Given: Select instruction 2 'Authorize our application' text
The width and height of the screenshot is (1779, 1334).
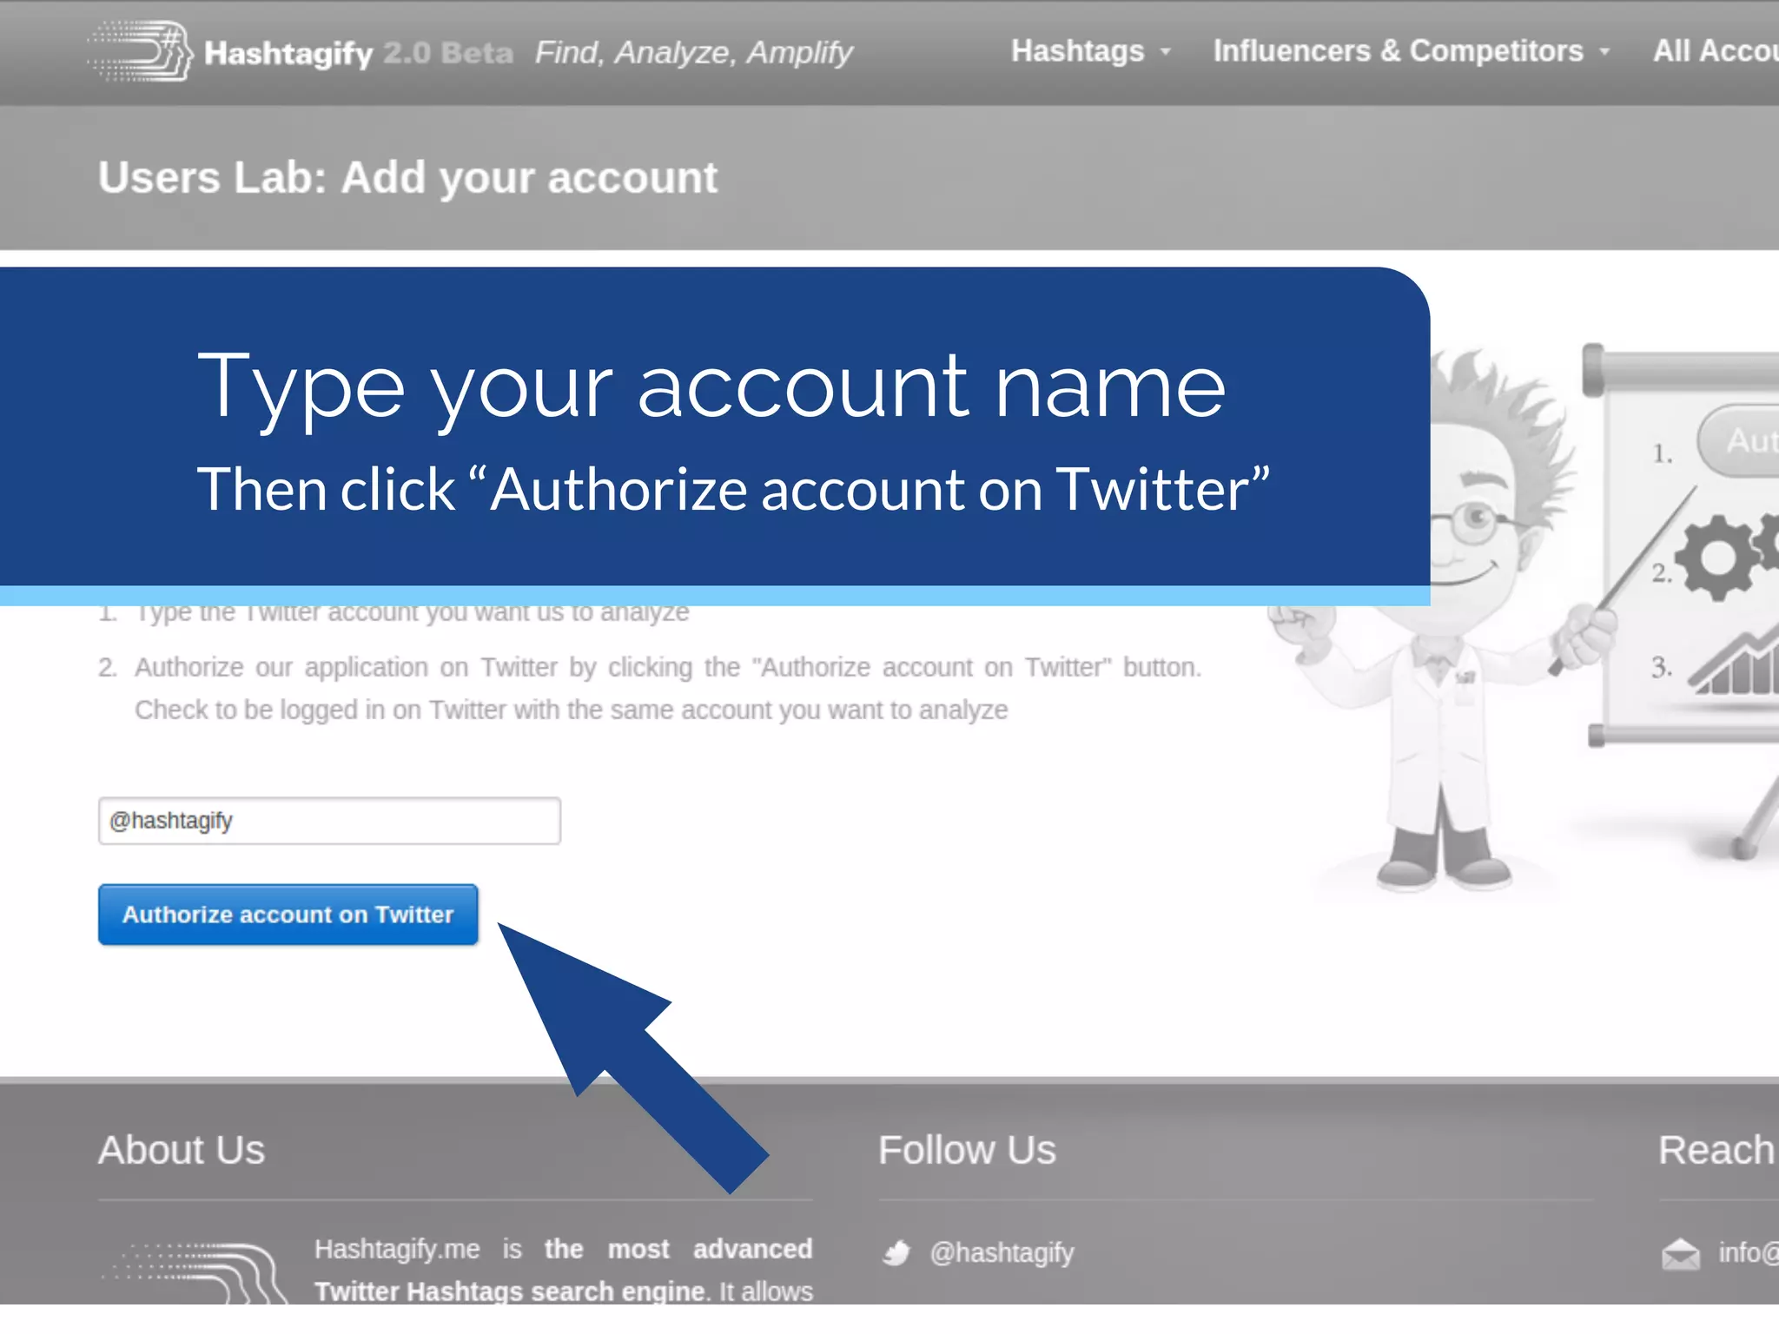Looking at the screenshot, I should pyautogui.click(x=667, y=688).
